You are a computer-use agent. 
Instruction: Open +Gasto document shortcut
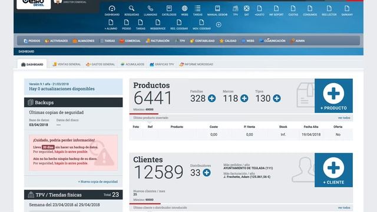click(x=259, y=11)
